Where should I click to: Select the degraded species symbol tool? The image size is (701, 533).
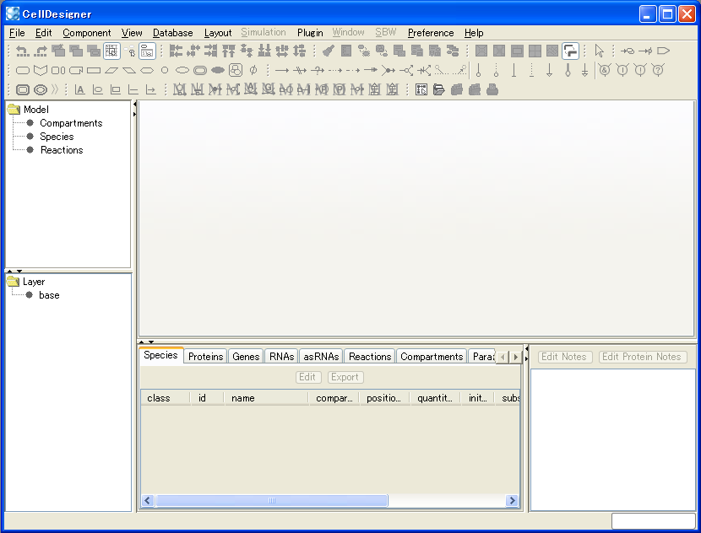click(253, 71)
